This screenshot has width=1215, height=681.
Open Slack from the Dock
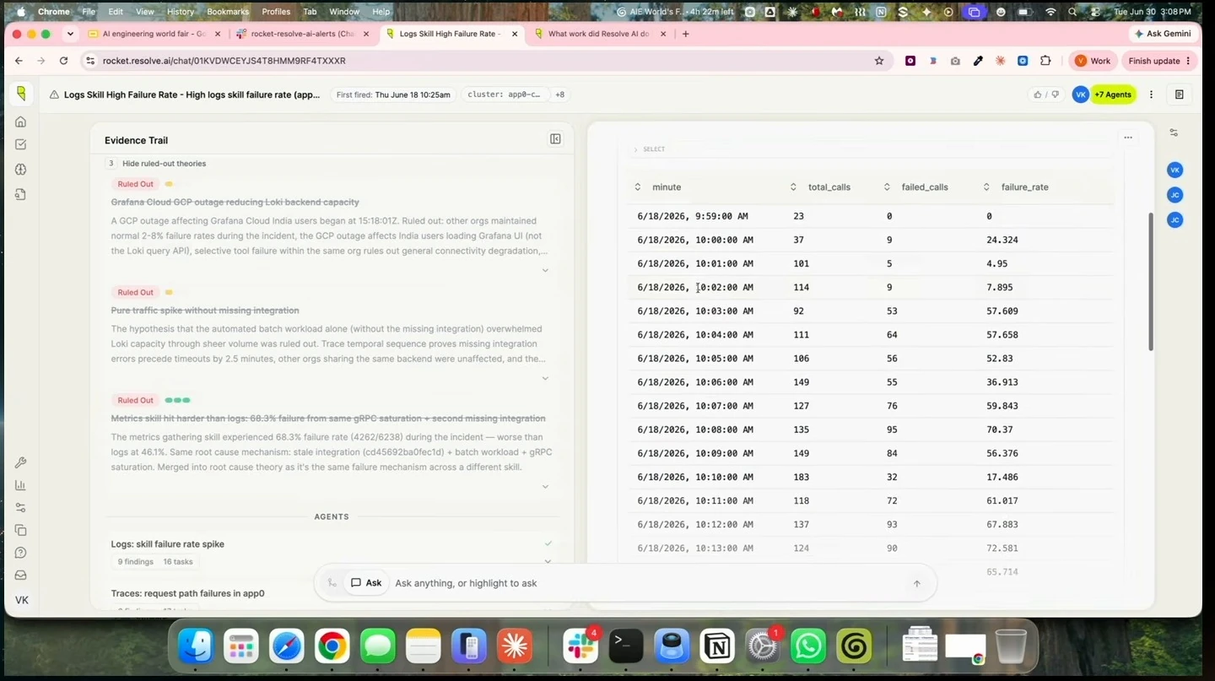point(580,646)
